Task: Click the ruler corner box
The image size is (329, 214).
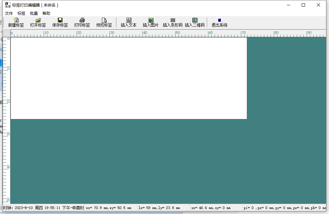Action: click(7, 33)
